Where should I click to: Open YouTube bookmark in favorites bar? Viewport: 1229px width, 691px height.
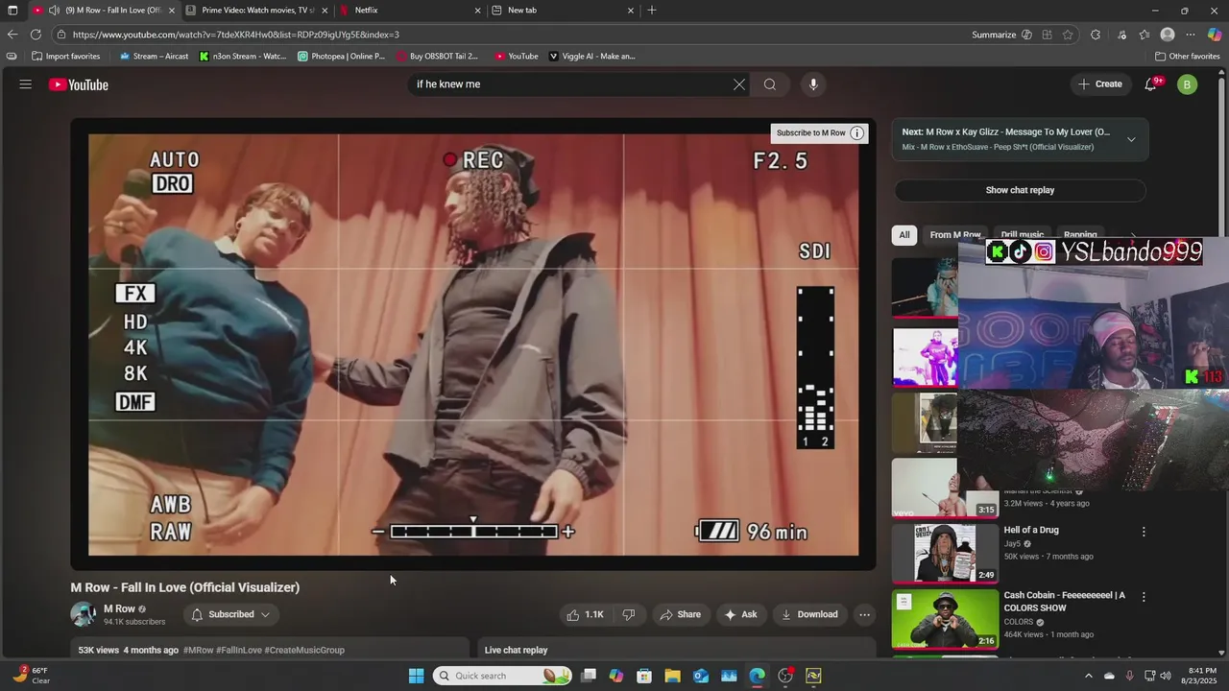[x=517, y=56]
